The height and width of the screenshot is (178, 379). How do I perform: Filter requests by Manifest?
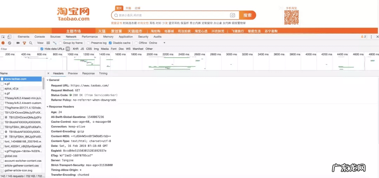pos(138,49)
